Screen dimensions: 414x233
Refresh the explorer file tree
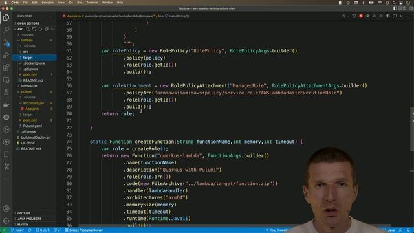tap(40, 29)
